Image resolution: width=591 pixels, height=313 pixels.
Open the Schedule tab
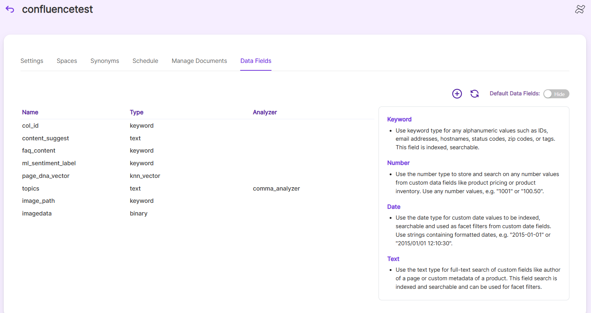(145, 61)
